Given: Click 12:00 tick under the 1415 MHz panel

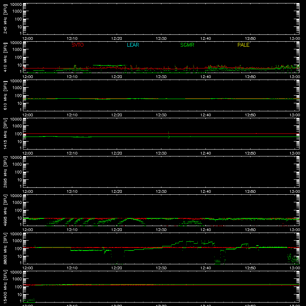Looking at the screenshot, I should click(28, 153).
